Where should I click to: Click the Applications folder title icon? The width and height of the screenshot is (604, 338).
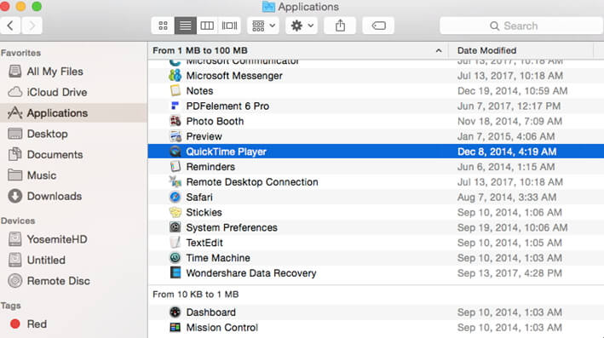tap(268, 7)
